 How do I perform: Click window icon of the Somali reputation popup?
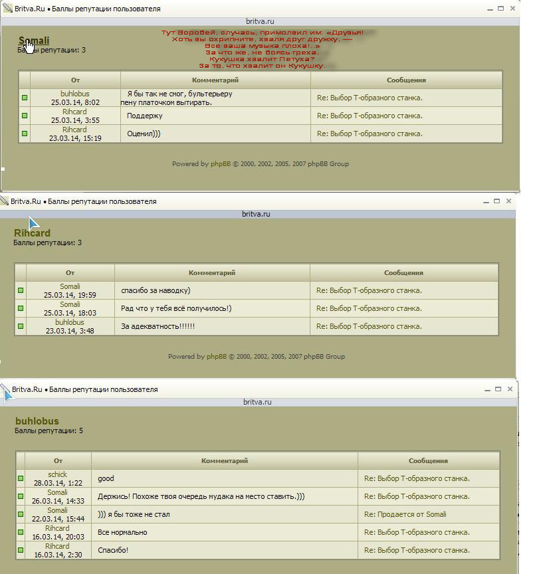coord(7,9)
